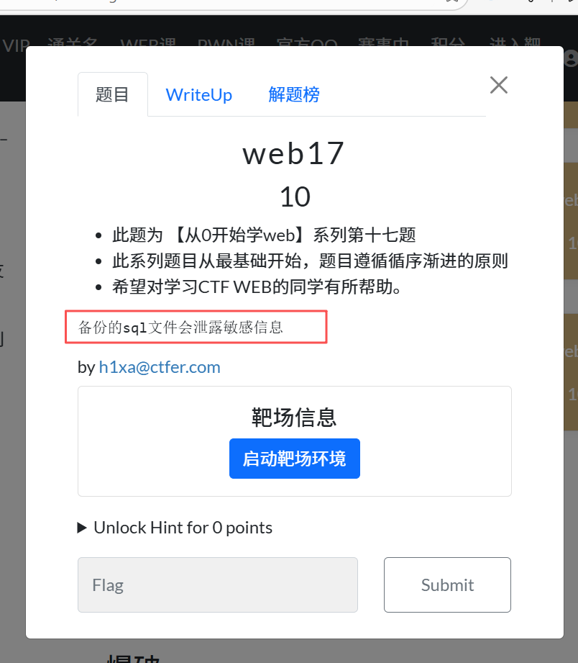Open the 解题榜 tab
This screenshot has width=578, height=663.
click(x=294, y=95)
